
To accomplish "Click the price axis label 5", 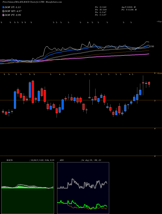I will coord(155,101).
